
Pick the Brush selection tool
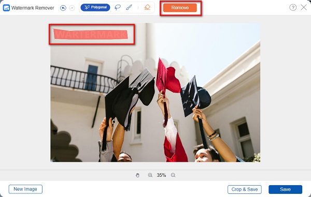click(x=129, y=8)
